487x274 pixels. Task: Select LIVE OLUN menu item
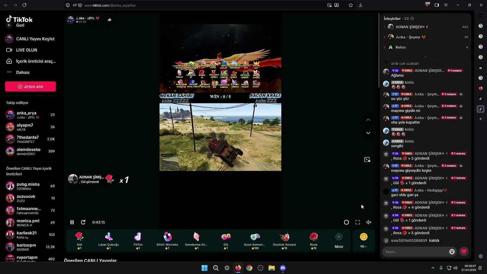click(22, 50)
